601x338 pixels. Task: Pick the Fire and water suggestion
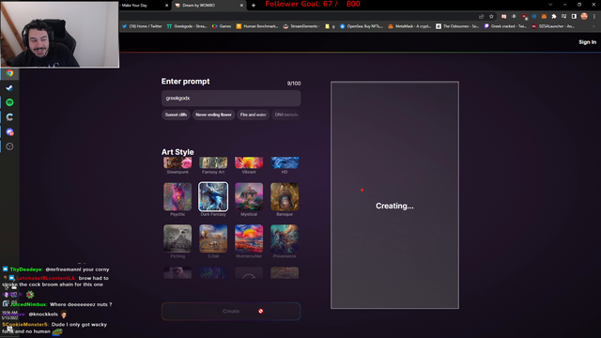coord(253,115)
